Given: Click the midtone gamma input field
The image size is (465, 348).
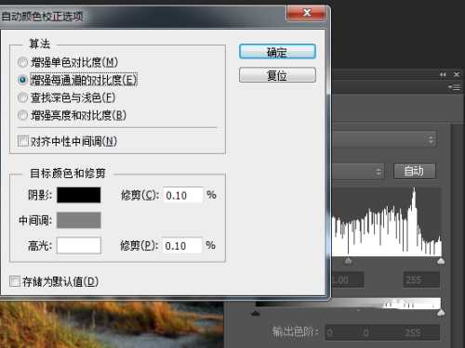Looking at the screenshot, I should (x=348, y=280).
